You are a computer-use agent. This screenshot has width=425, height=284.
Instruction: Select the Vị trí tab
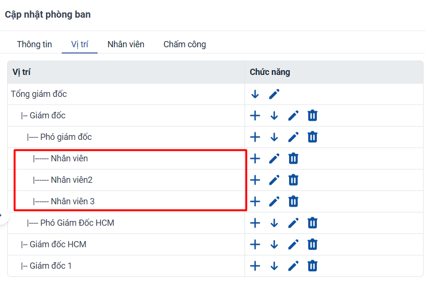tap(79, 44)
